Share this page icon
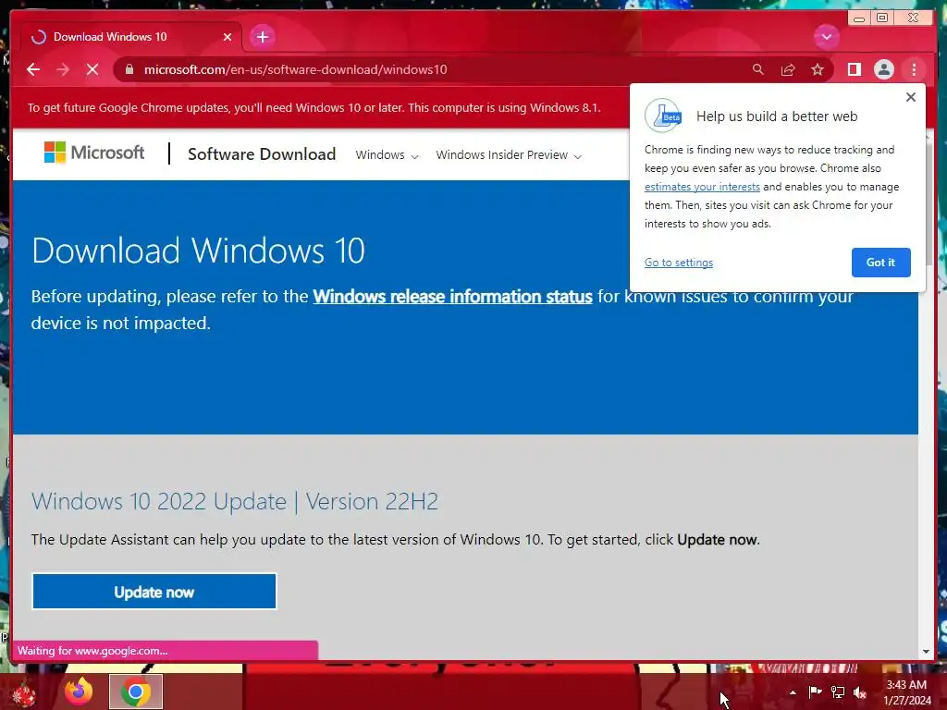 (x=788, y=69)
